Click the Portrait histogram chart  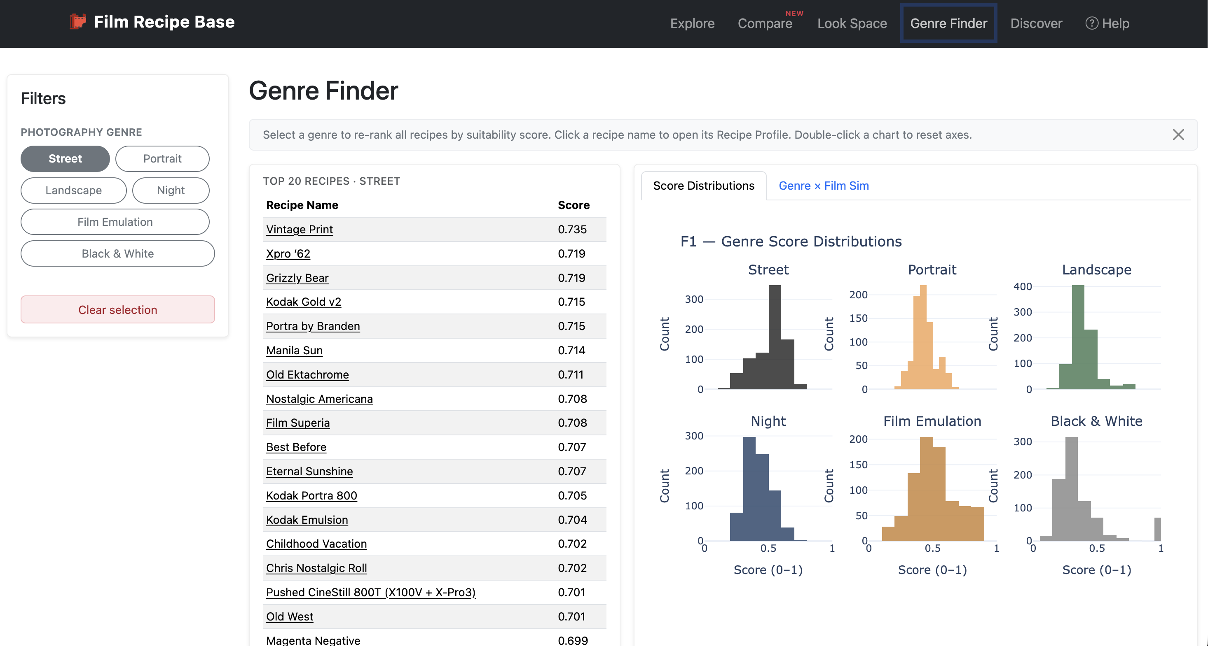click(x=932, y=337)
